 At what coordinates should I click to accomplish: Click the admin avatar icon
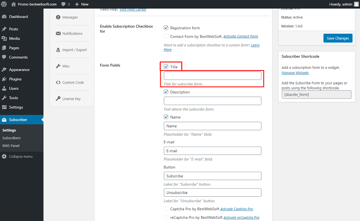coord(356,4)
